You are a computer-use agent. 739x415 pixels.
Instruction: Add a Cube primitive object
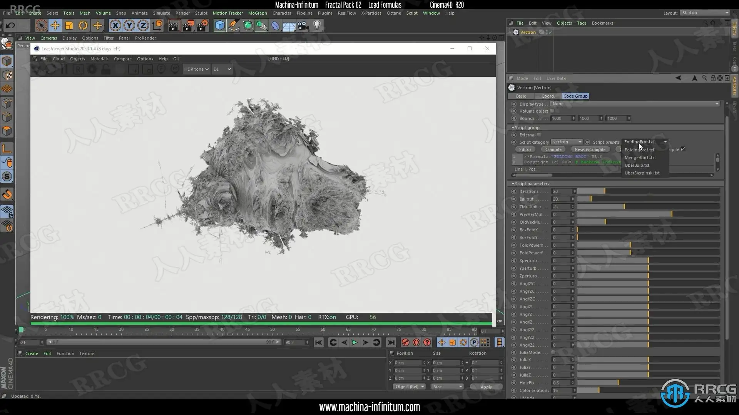pyautogui.click(x=220, y=26)
